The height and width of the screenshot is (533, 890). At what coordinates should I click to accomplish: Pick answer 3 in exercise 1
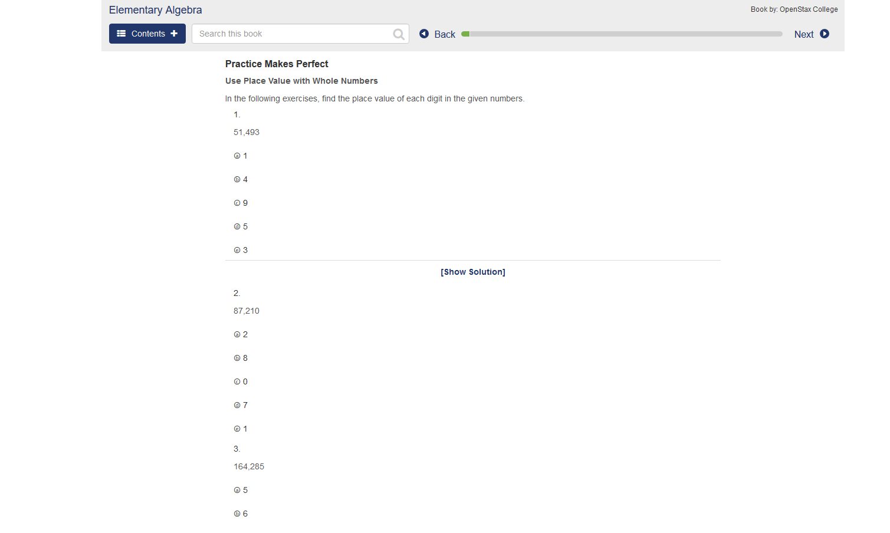click(x=236, y=249)
